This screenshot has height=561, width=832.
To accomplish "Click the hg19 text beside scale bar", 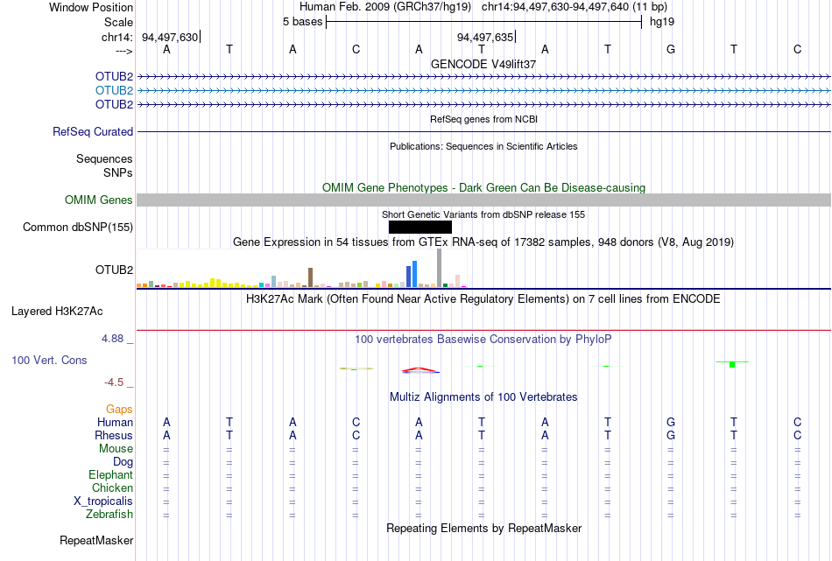I will (x=662, y=22).
